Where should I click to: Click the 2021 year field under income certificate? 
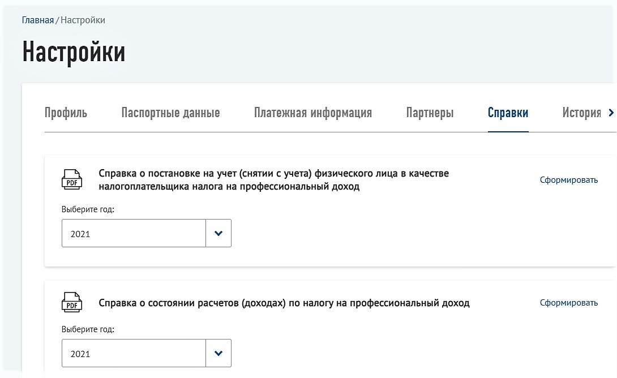point(134,354)
